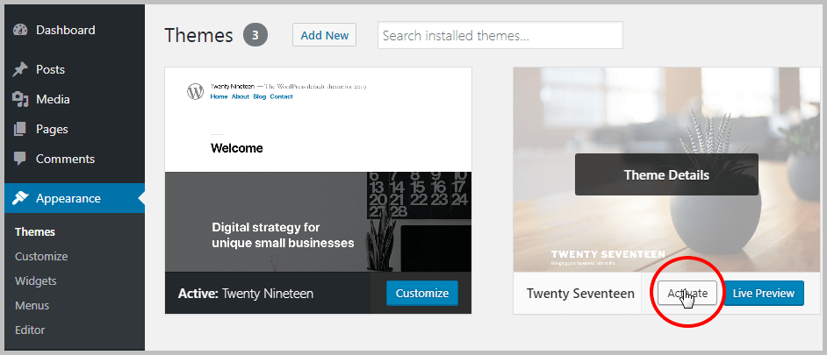Viewport: 827px width, 355px height.
Task: Open the Widgets submenu link
Action: pos(36,281)
